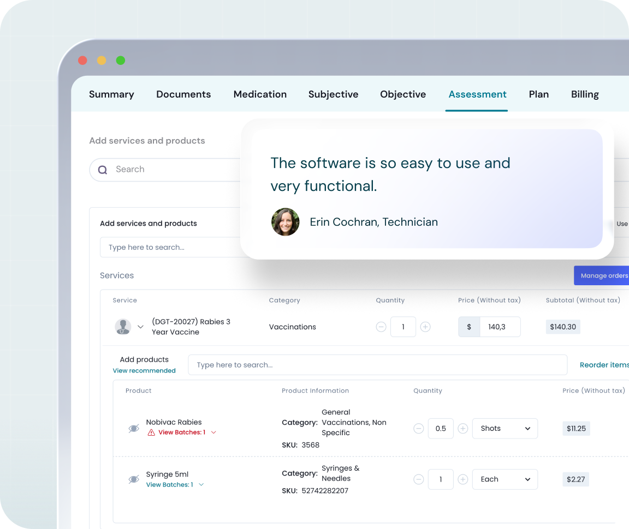
Task: Click the $2.27 price value
Action: (575, 479)
